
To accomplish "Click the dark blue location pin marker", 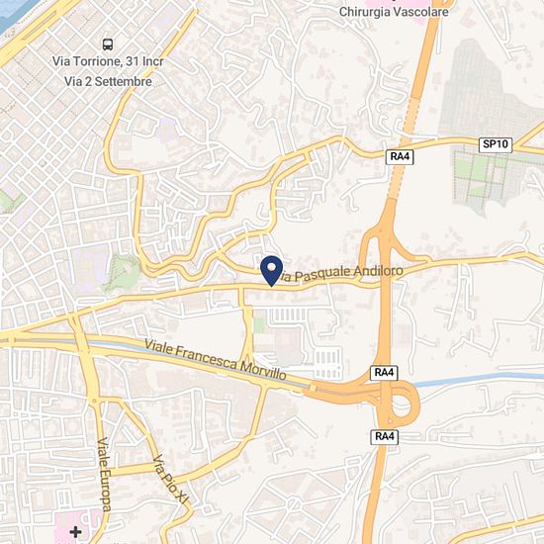I will click(x=271, y=271).
